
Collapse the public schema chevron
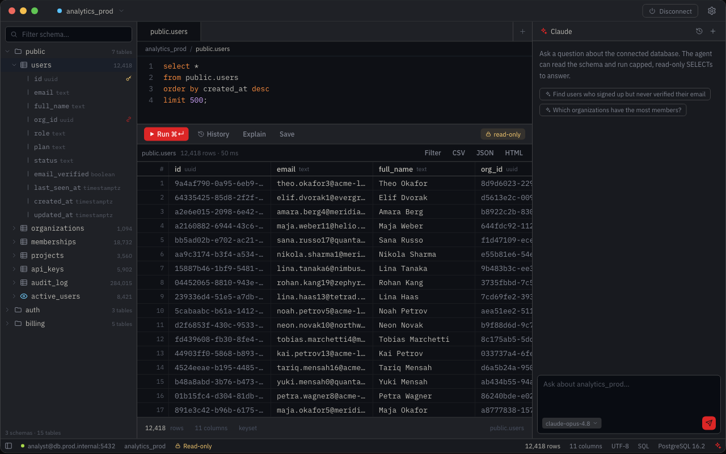coord(7,52)
